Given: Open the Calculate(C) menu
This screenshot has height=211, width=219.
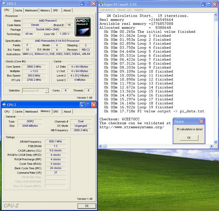Looking at the screenshot, I should 107,10.
